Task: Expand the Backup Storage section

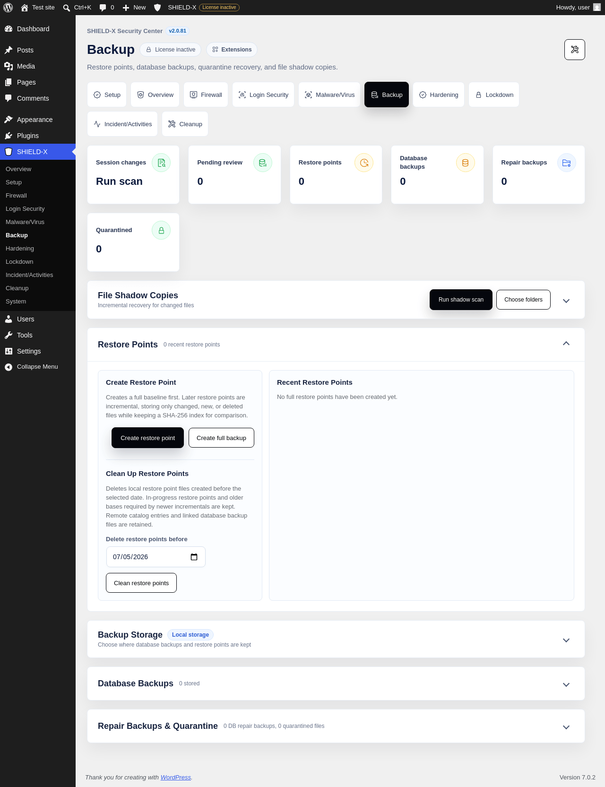Action: [x=566, y=640]
